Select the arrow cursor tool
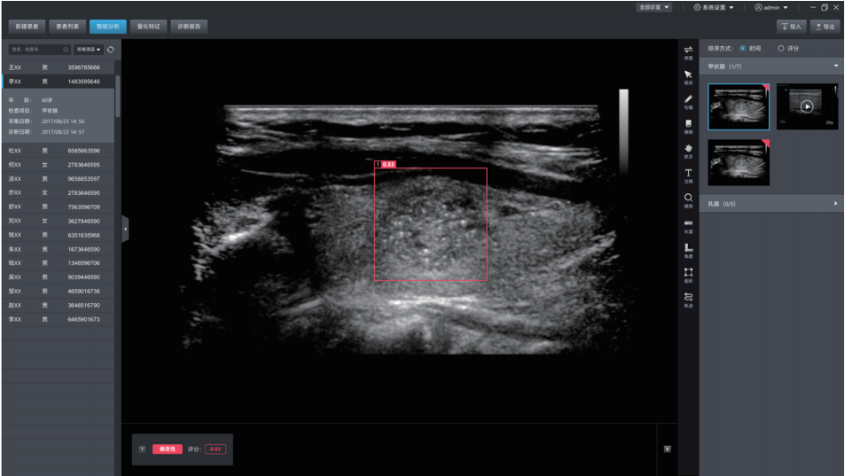The width and height of the screenshot is (845, 476). (688, 75)
